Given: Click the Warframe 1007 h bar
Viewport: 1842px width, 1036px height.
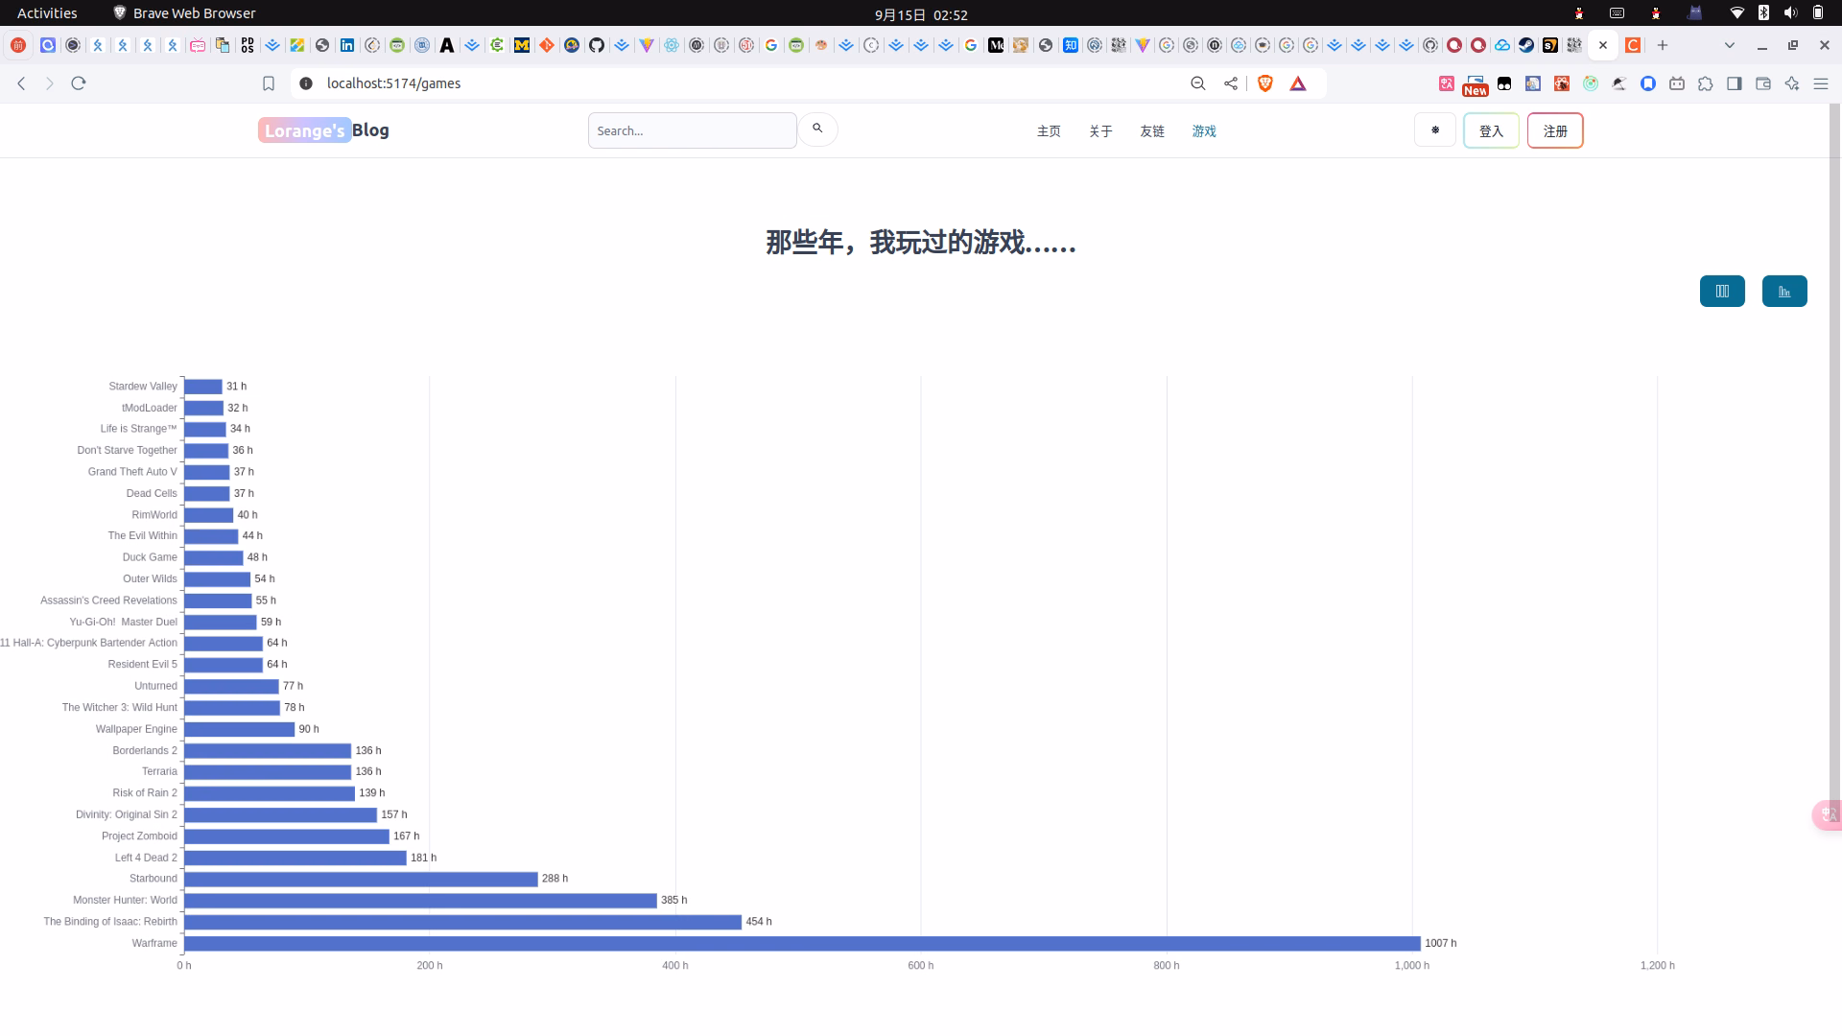Looking at the screenshot, I should [x=802, y=943].
